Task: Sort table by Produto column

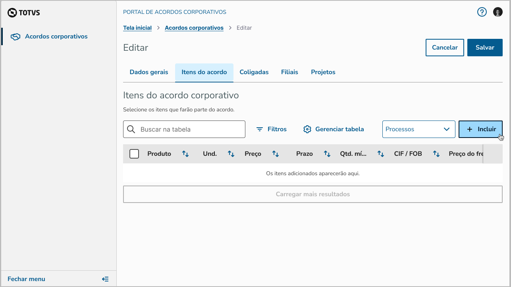Action: [x=185, y=154]
